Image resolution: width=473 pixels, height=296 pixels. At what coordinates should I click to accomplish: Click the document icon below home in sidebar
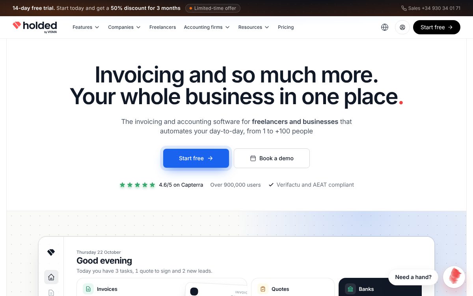(51, 293)
